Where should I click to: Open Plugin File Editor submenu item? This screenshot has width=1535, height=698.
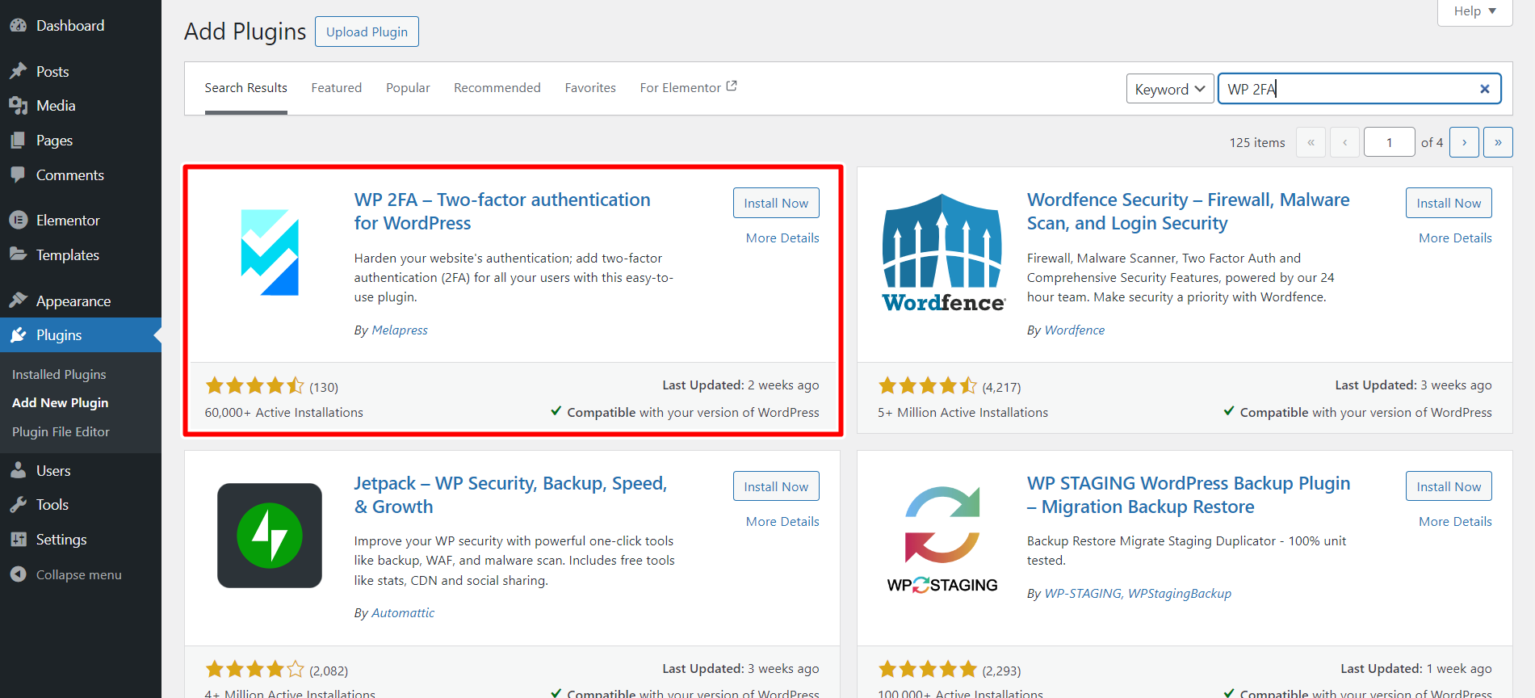(61, 432)
